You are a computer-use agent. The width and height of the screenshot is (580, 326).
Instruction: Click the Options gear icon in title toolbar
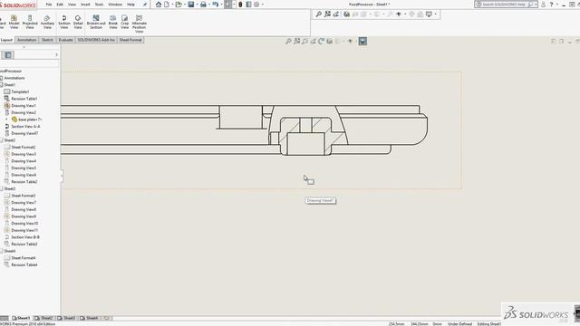coord(256,5)
